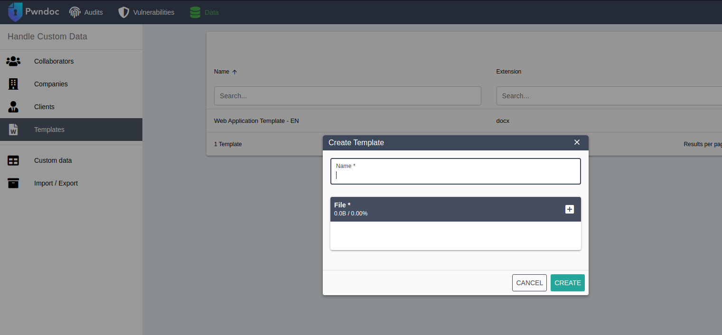Viewport: 722px width, 335px height.
Task: Click the Templates document icon
Action: coord(13,130)
